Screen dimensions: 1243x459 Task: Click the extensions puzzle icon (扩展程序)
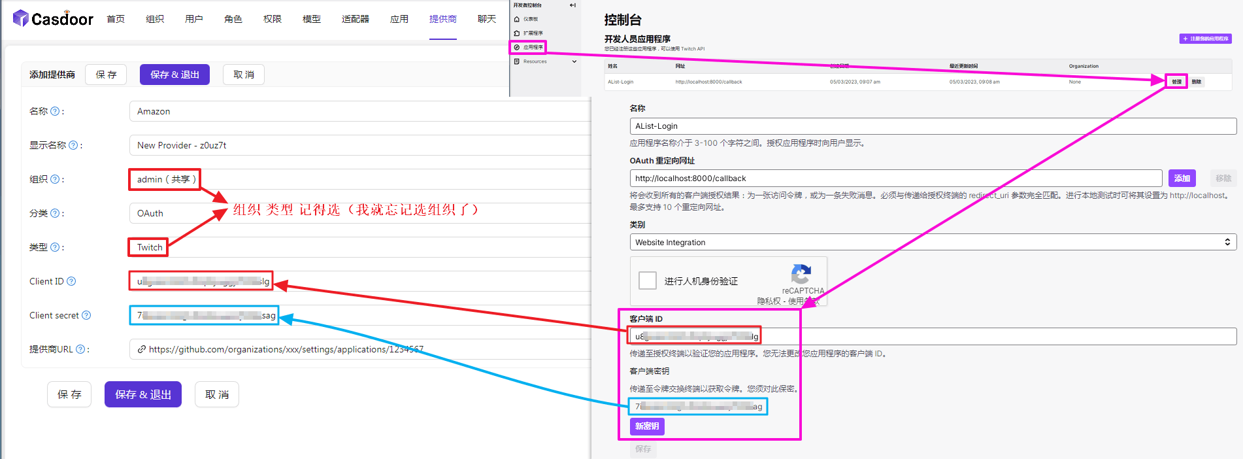coord(517,33)
